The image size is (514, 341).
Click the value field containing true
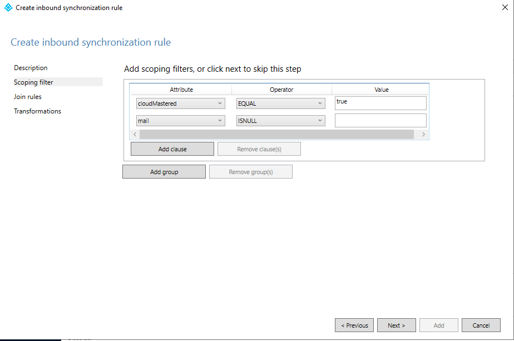pyautogui.click(x=380, y=103)
